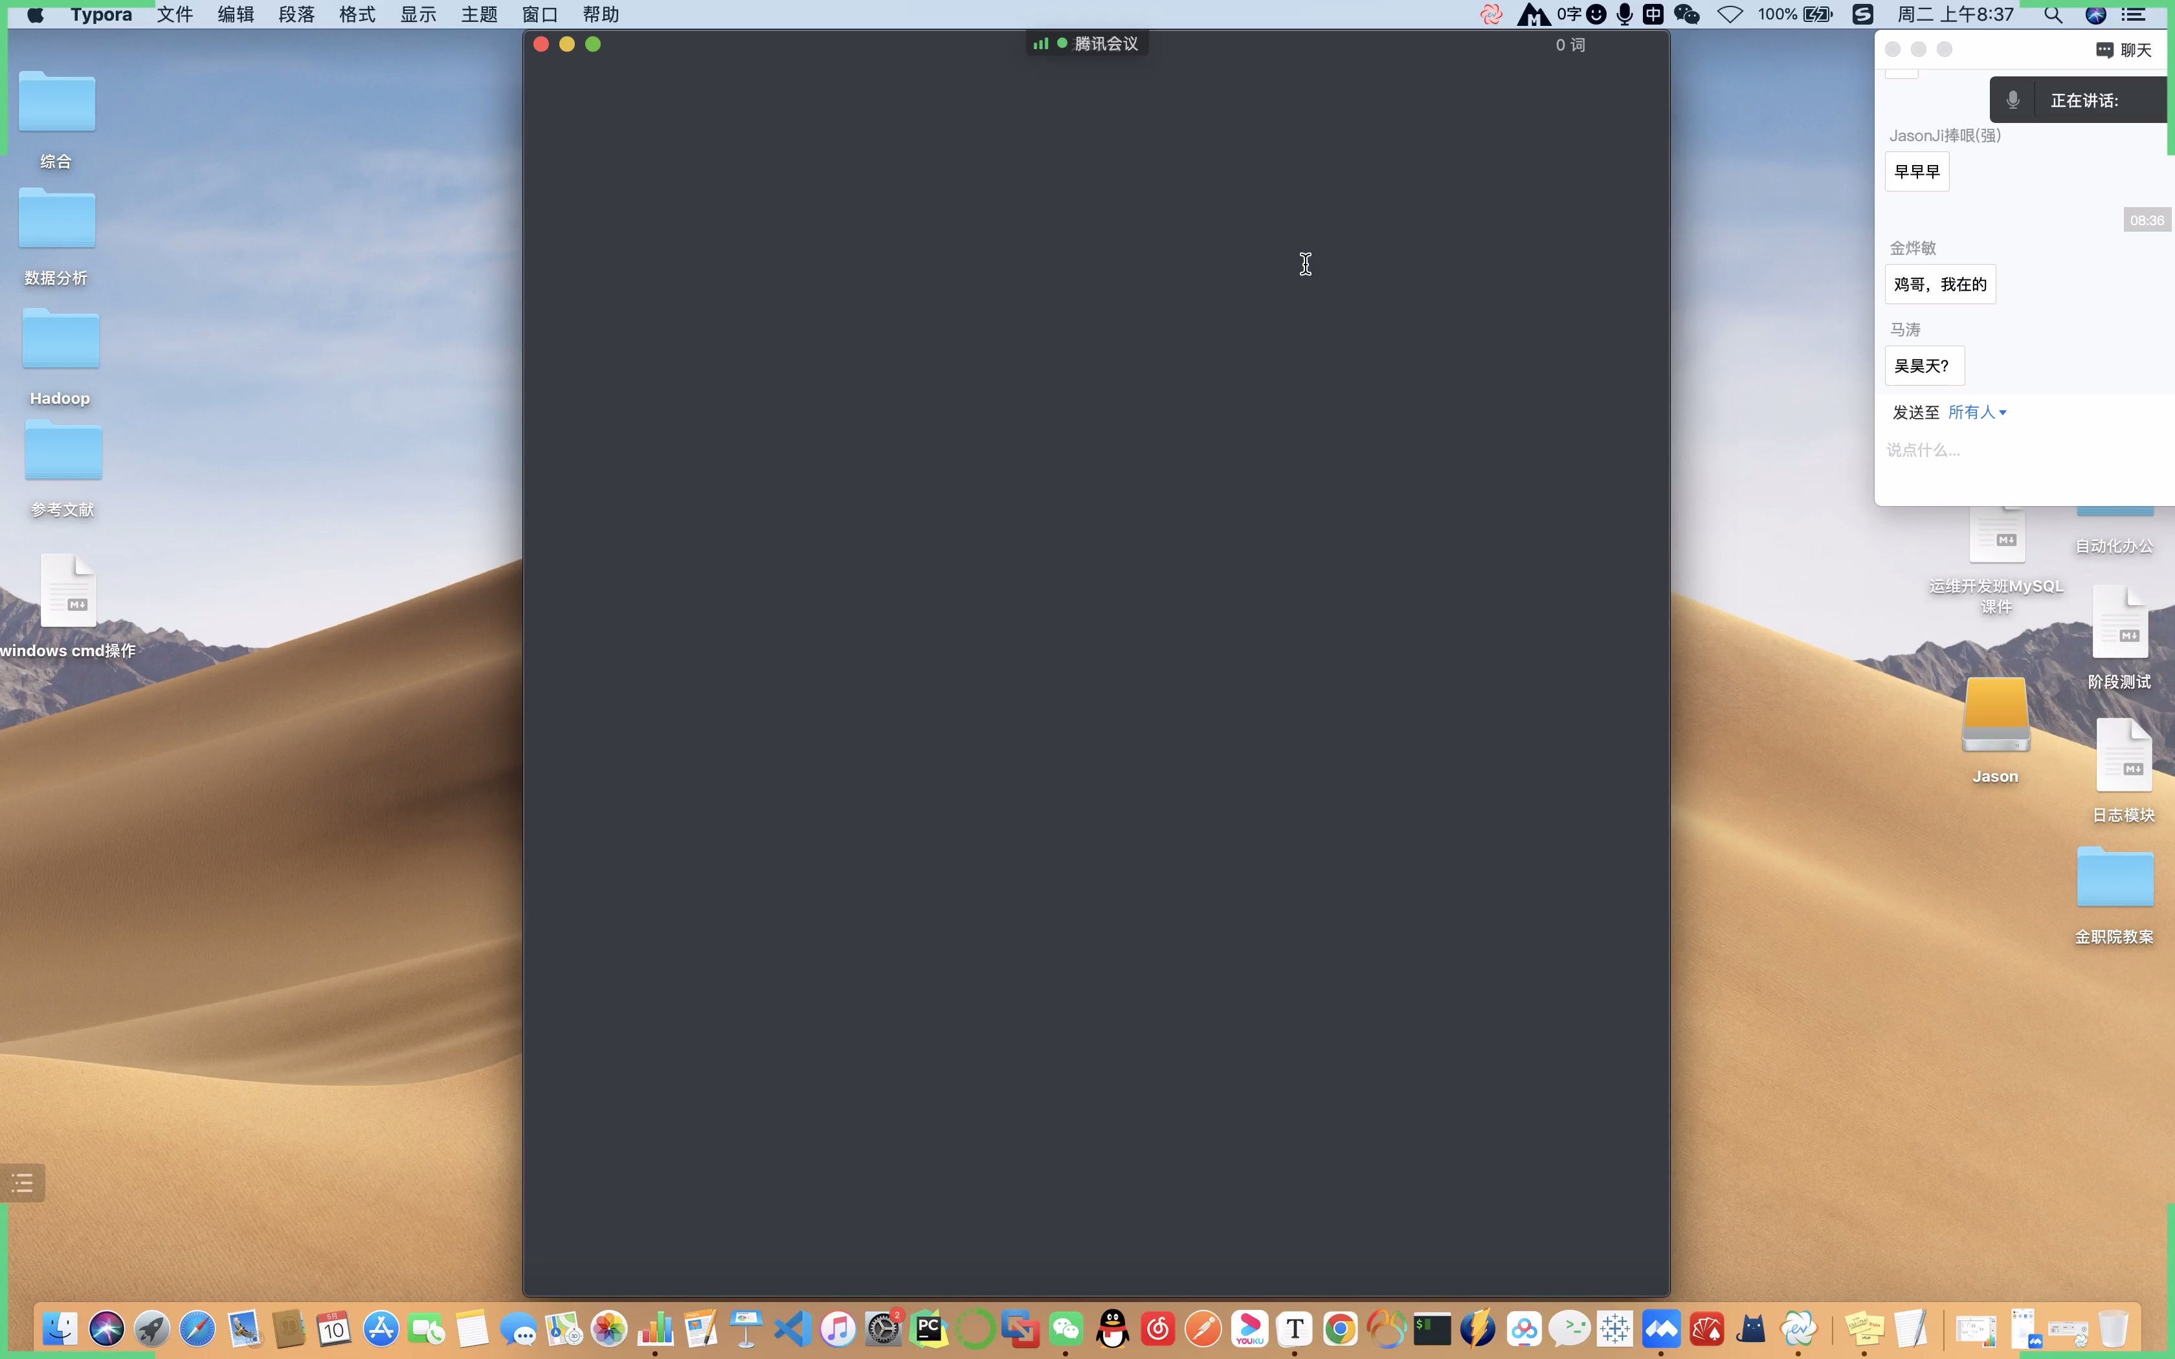This screenshot has width=2175, height=1359.
Task: Open the Terminal icon in Dock
Action: tap(1432, 1329)
